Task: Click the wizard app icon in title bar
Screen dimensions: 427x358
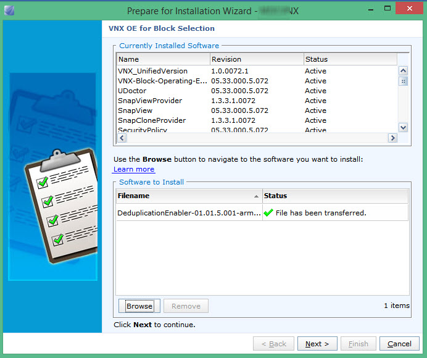Action: [9, 10]
